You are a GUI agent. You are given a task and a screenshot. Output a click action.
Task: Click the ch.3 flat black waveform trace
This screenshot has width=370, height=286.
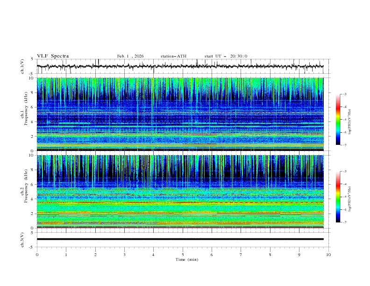[x=180, y=239]
